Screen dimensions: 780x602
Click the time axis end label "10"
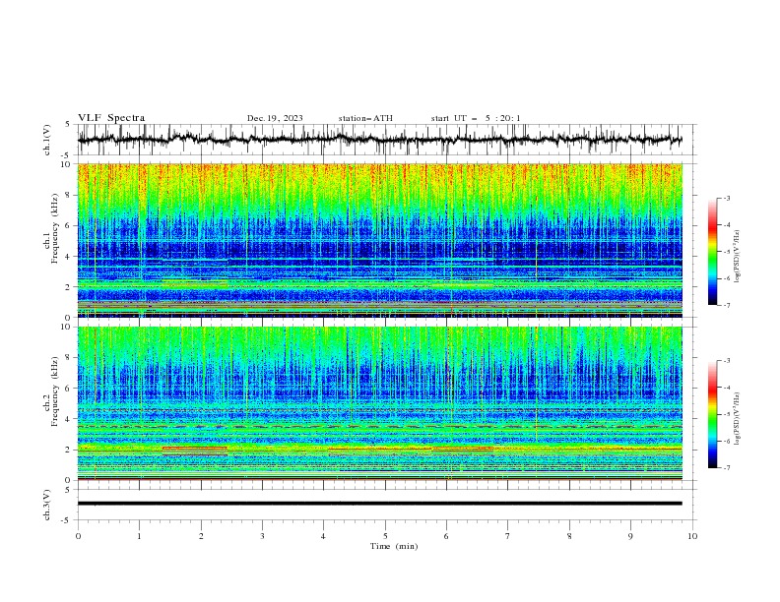click(692, 536)
